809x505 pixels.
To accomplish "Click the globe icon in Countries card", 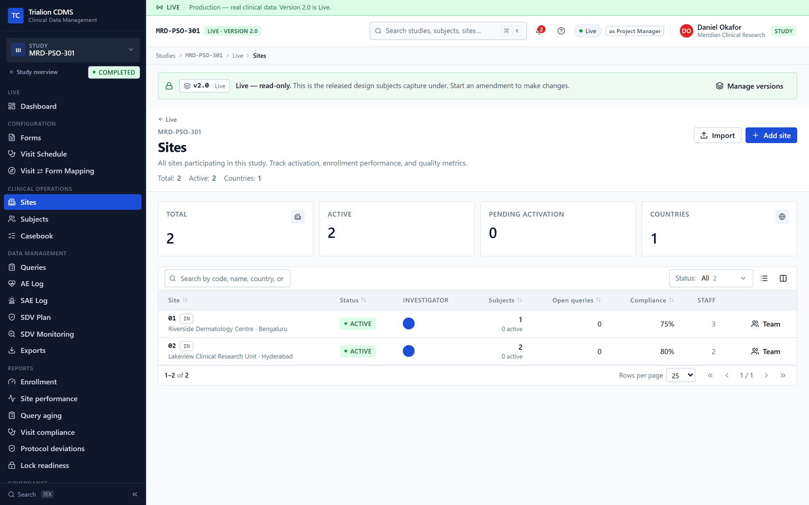I will (782, 217).
